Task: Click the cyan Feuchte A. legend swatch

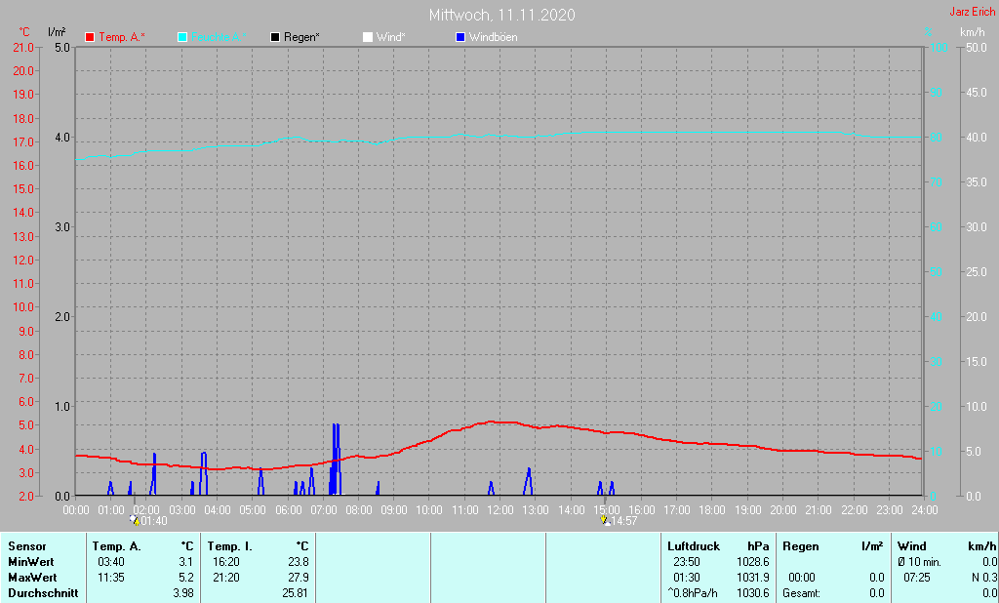Action: tap(182, 37)
